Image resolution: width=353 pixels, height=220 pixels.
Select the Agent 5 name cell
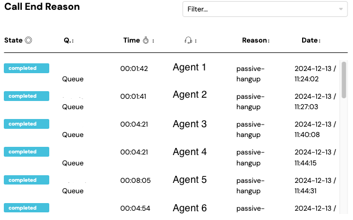[189, 180]
